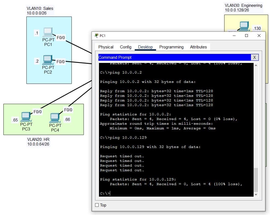Close the Command Prompt with X
The height and width of the screenshot is (215, 270).
click(254, 57)
